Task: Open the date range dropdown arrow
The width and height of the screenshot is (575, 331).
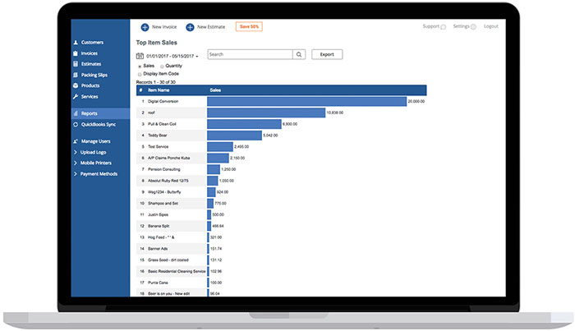Action: (197, 57)
